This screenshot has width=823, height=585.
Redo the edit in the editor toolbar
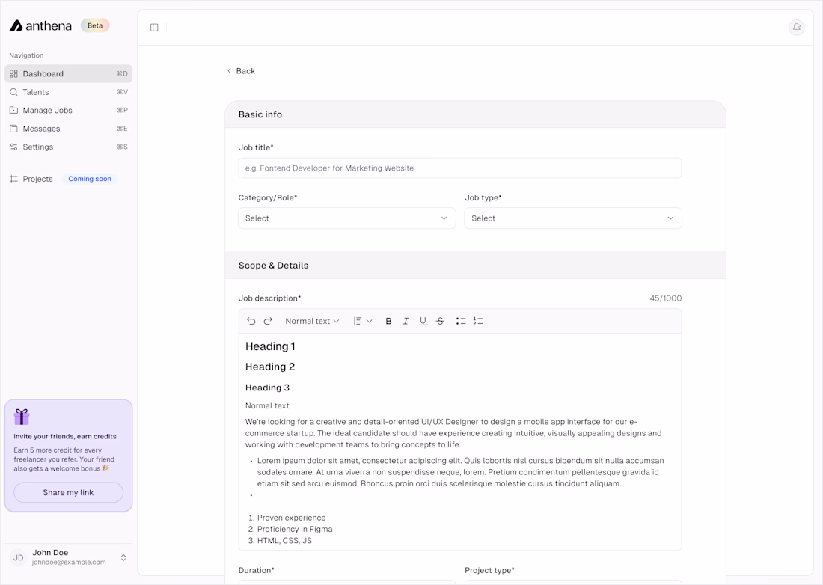(268, 321)
